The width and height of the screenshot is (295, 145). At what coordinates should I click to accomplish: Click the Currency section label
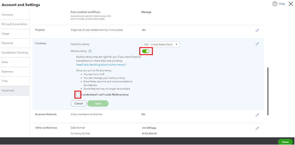(41, 43)
